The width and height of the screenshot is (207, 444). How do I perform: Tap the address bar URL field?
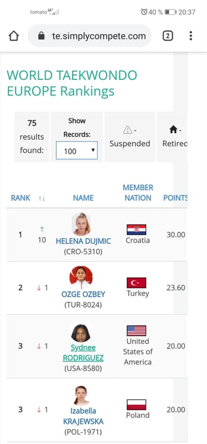[x=90, y=36]
